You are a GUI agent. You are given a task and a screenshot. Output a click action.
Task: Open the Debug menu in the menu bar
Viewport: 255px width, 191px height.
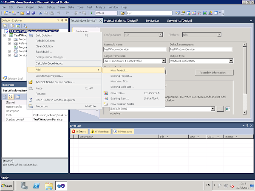(51, 7)
